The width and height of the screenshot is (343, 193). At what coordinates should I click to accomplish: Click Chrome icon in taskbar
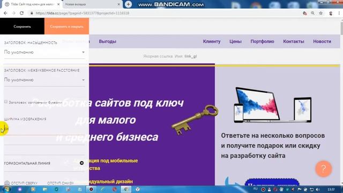point(126,189)
